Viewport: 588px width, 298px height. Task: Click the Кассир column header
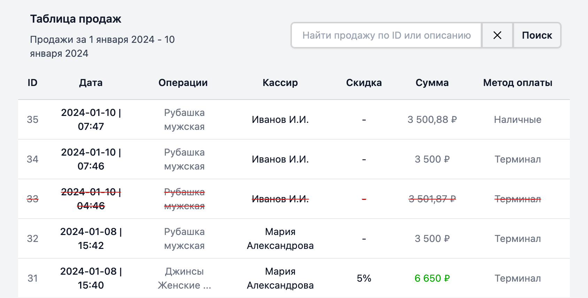280,83
